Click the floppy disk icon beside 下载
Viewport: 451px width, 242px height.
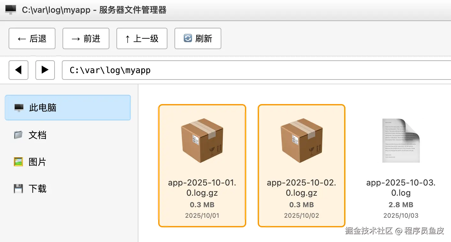18,189
